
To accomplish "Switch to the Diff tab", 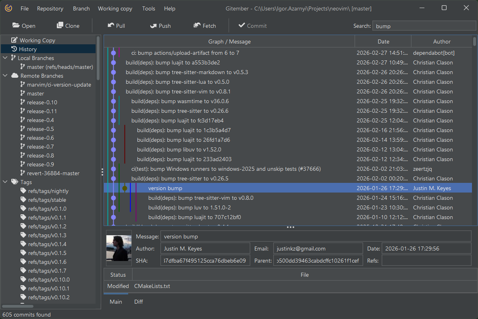I will pos(138,302).
